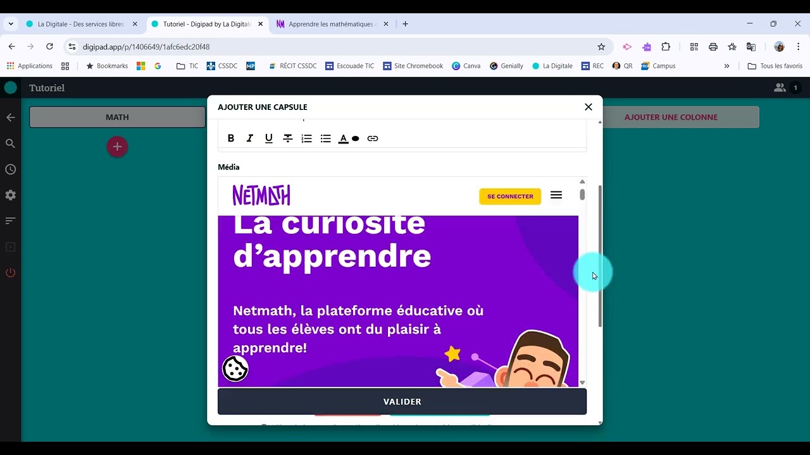Viewport: 810px width, 455px height.
Task: Click the translate extension icon
Action: click(x=751, y=47)
